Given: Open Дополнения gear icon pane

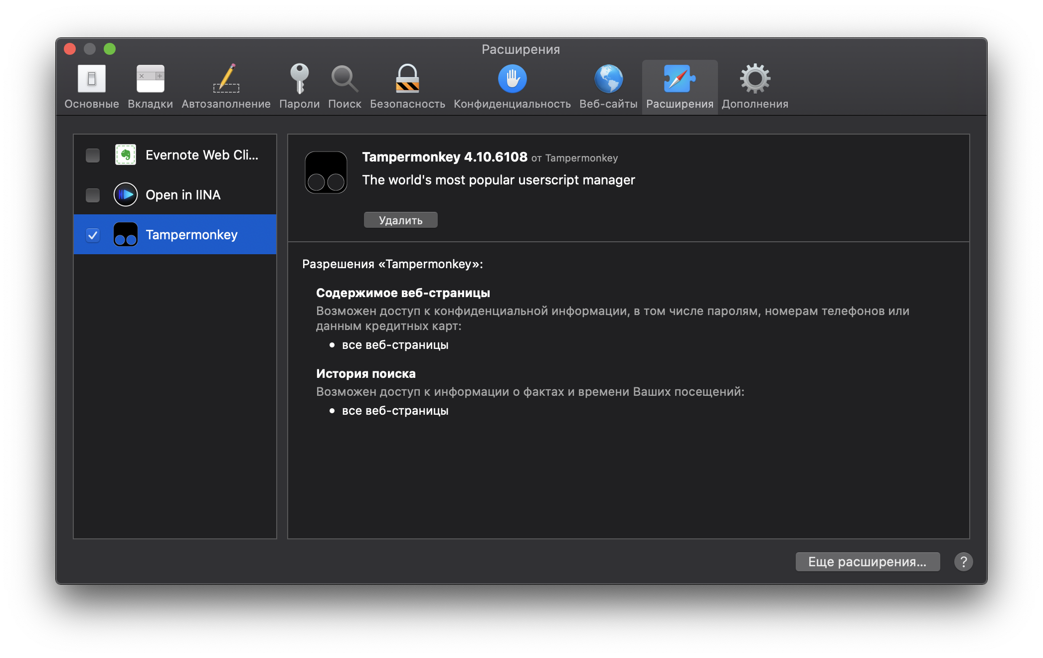Looking at the screenshot, I should tap(755, 79).
